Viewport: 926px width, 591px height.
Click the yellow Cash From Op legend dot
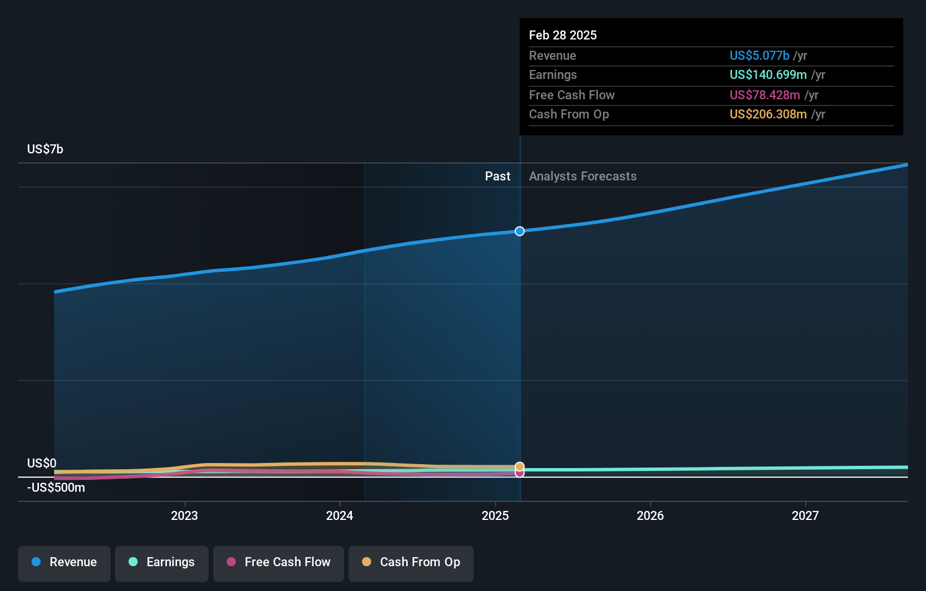(366, 562)
